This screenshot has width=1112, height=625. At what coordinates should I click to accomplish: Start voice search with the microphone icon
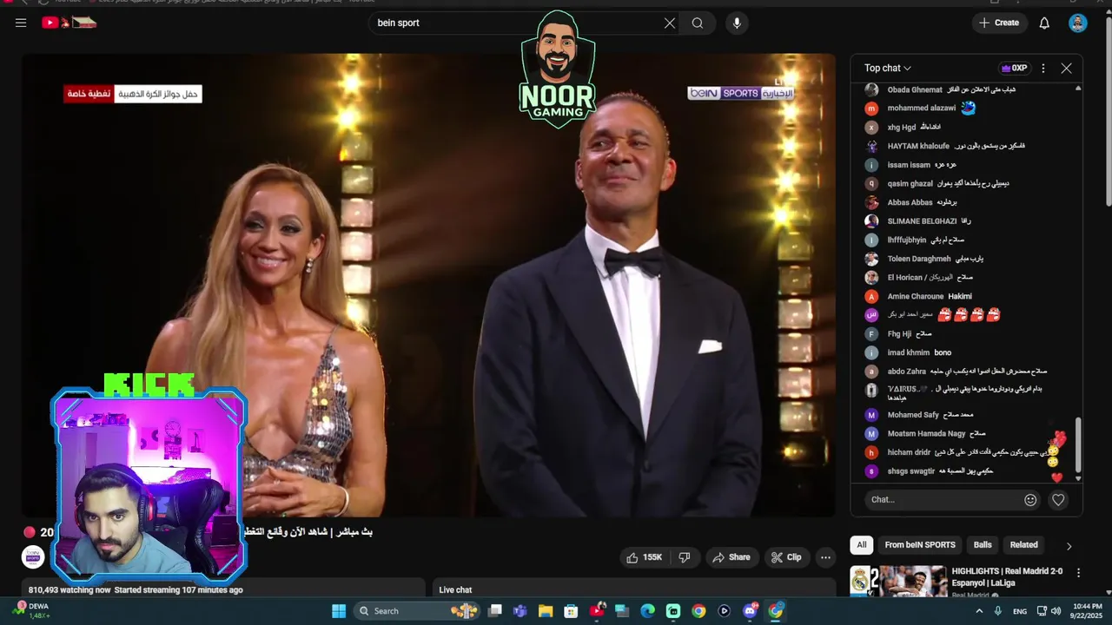click(x=737, y=23)
